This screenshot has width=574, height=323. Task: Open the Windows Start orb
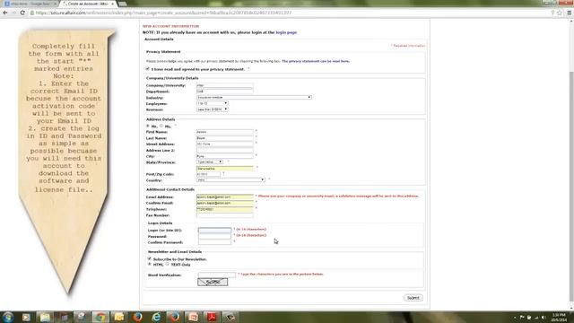point(8,317)
